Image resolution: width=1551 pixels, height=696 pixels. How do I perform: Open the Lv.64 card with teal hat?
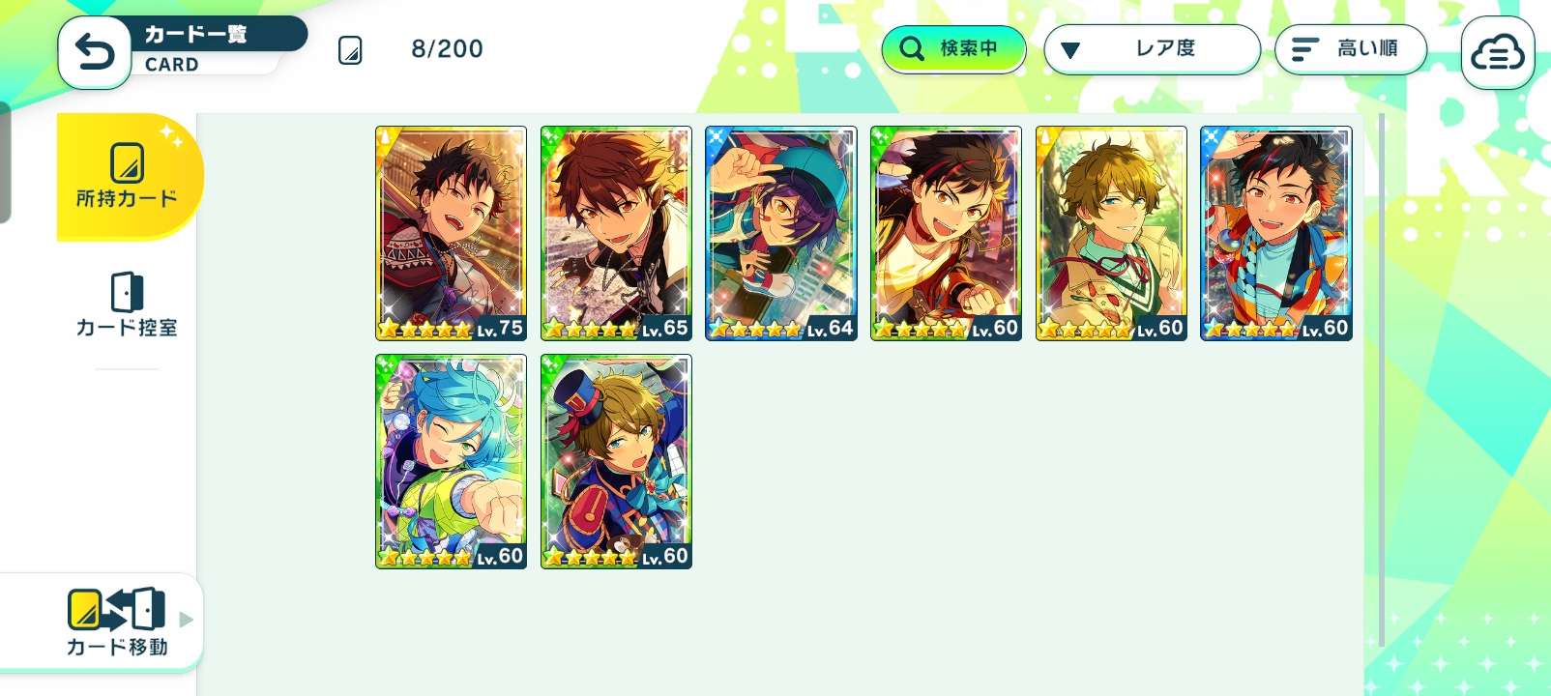coord(781,233)
